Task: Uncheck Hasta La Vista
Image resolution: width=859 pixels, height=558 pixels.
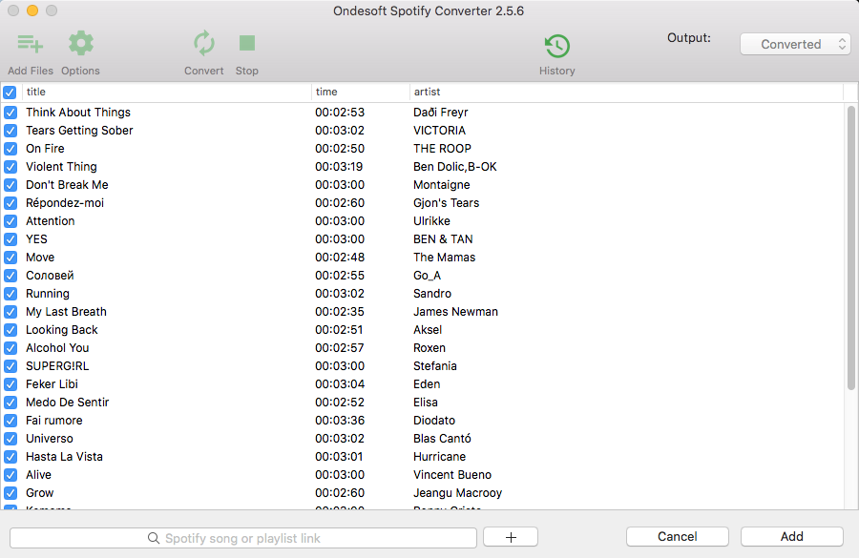Action: (10, 457)
